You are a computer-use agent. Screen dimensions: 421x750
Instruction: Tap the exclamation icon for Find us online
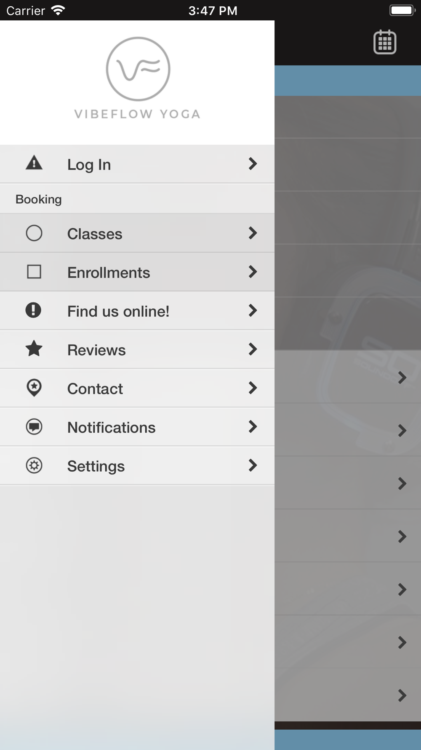coord(33,310)
